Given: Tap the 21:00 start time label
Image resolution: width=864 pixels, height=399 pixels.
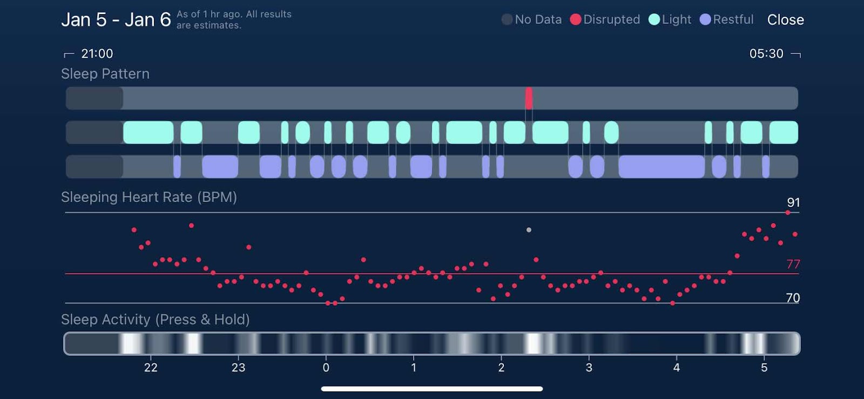Looking at the screenshot, I should coord(97,53).
